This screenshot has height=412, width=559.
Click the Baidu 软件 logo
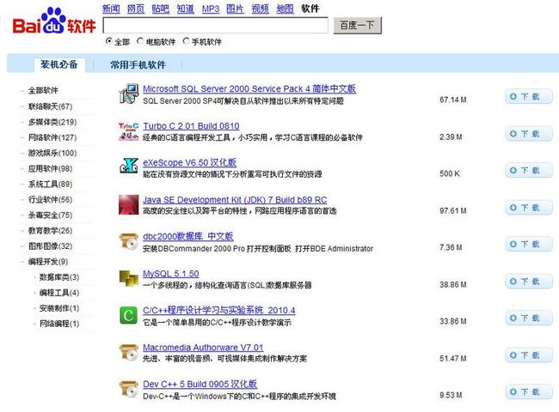[x=54, y=21]
